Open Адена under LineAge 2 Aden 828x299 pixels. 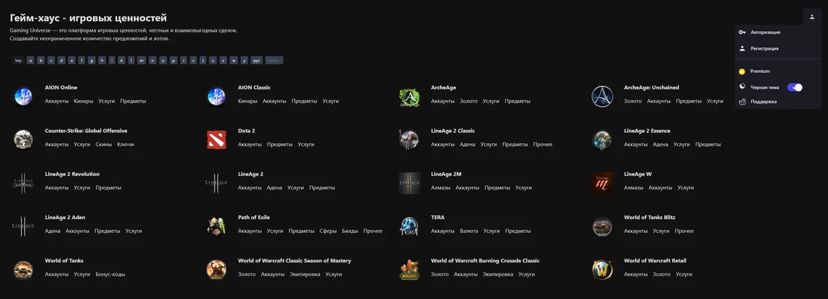[x=52, y=231]
